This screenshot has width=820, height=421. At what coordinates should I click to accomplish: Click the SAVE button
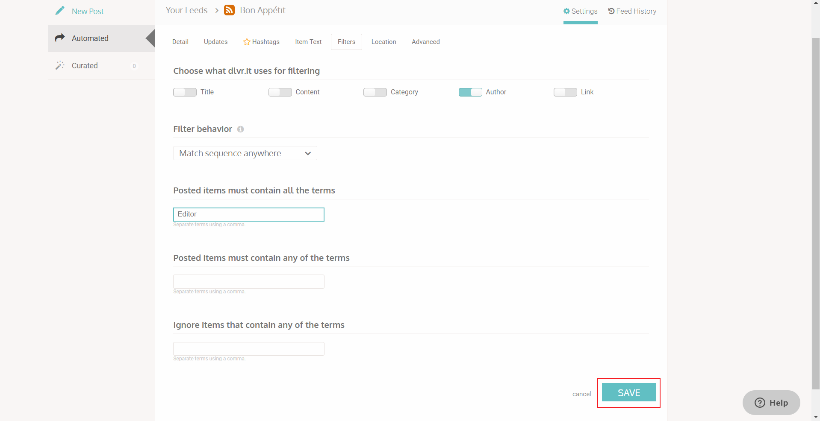[629, 392]
